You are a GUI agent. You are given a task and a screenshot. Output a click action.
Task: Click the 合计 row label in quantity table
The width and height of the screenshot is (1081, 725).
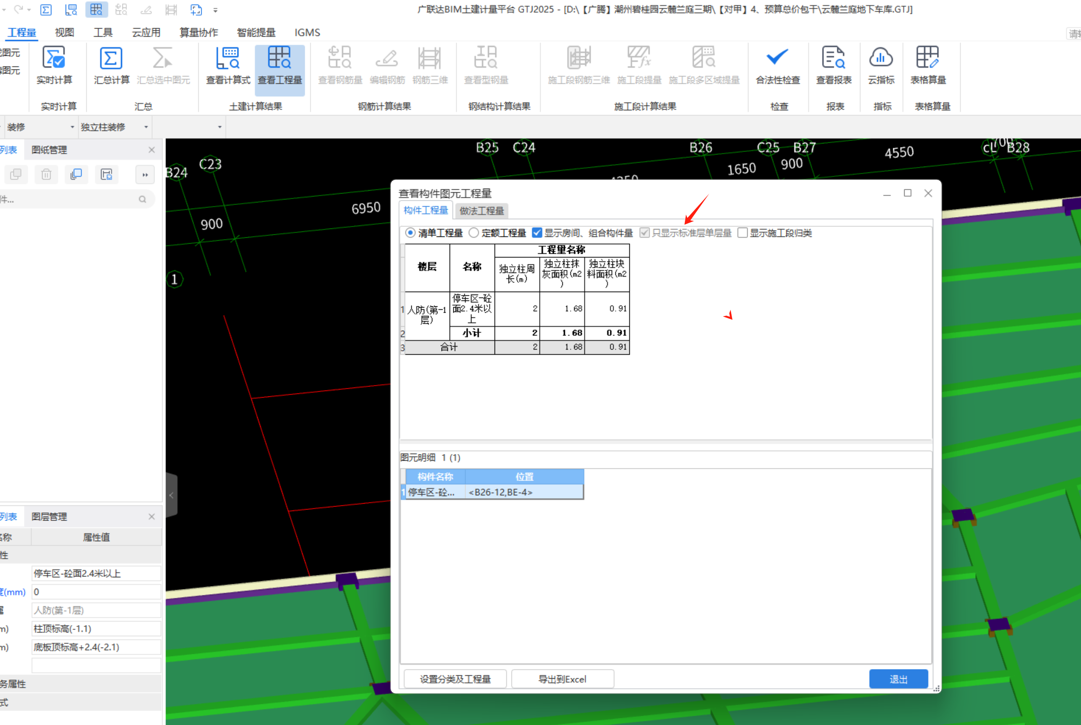(449, 347)
